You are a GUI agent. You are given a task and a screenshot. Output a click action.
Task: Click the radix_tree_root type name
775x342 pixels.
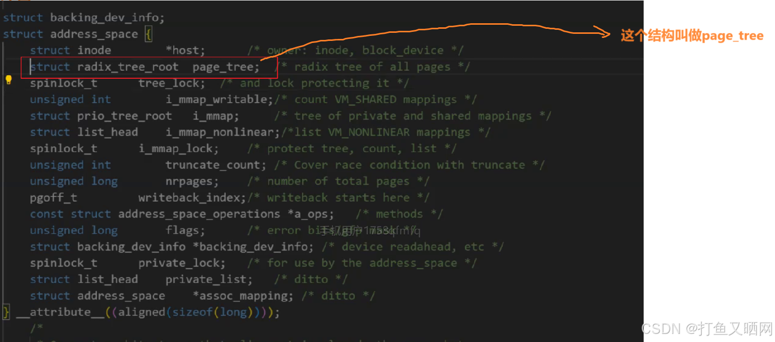point(127,67)
